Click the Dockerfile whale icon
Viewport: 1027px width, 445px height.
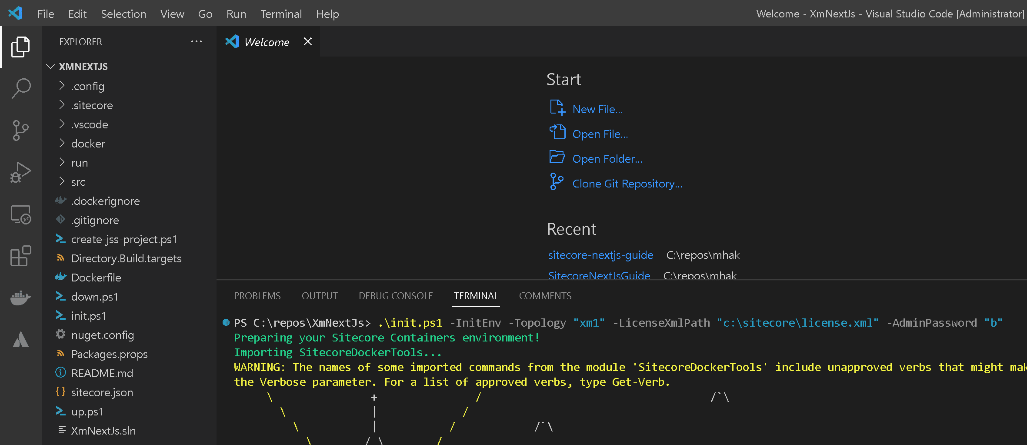pyautogui.click(x=60, y=277)
